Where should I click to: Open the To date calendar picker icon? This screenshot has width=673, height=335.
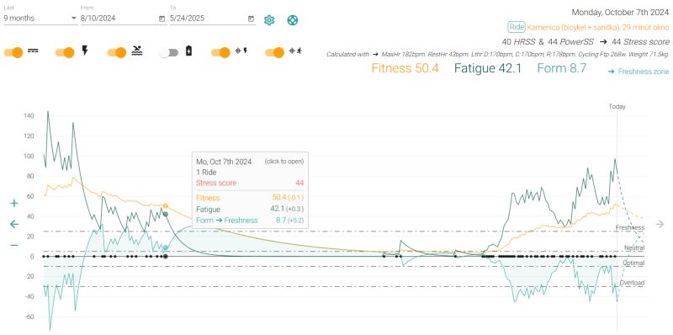pos(251,19)
